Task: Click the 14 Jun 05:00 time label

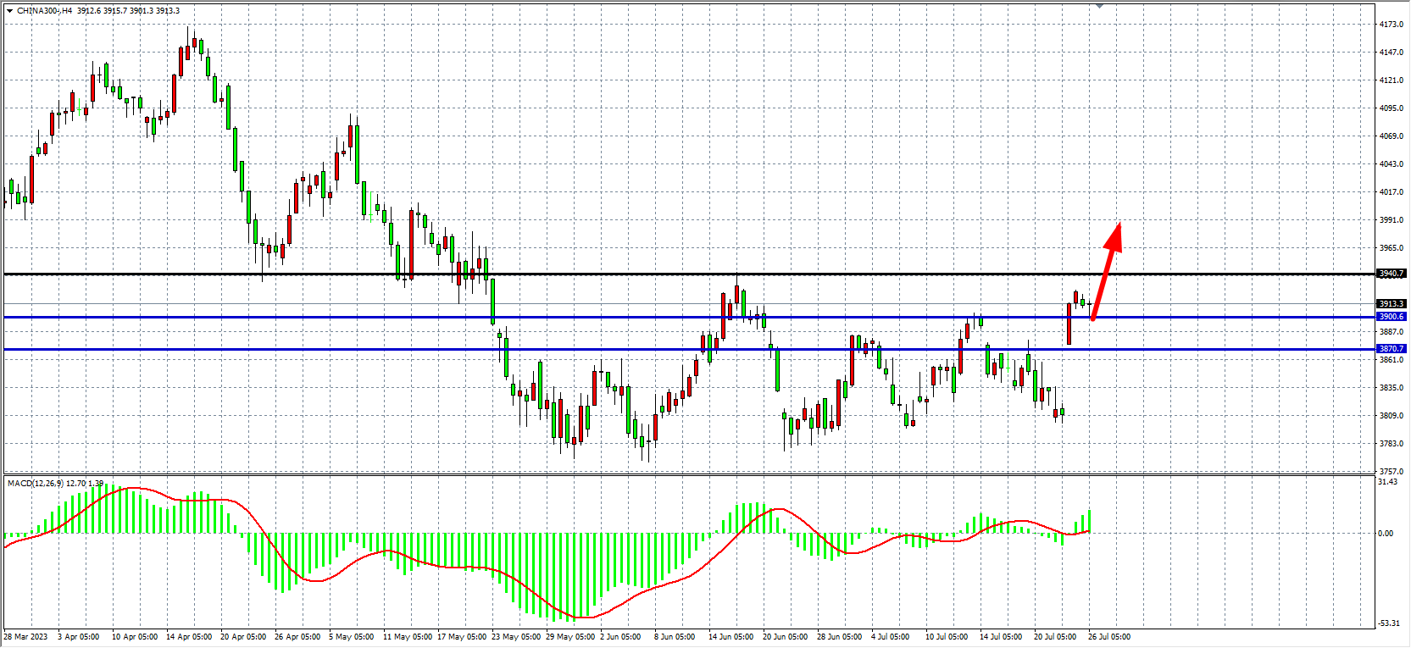Action: (730, 637)
